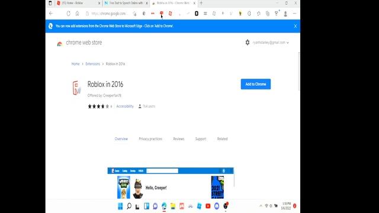Select the Overview tab

(121, 139)
